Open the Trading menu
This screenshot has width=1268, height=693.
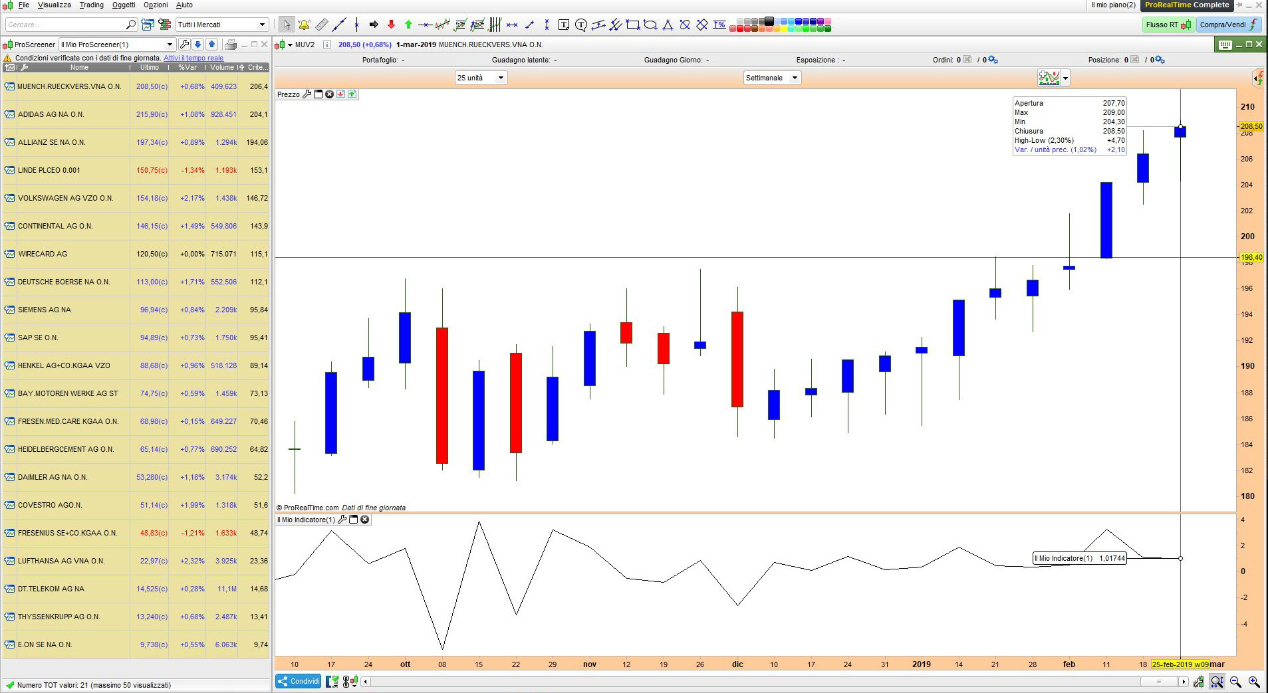tap(92, 5)
